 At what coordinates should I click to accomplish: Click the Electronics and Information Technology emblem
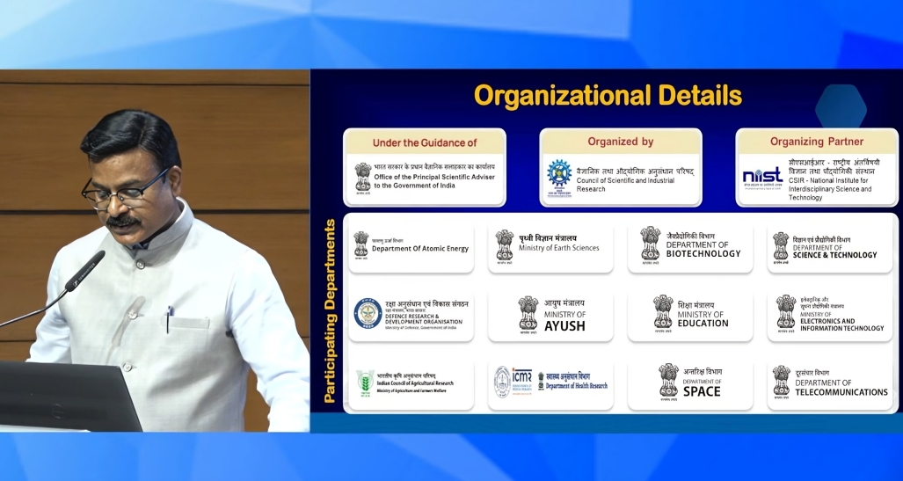pyautogui.click(x=786, y=314)
